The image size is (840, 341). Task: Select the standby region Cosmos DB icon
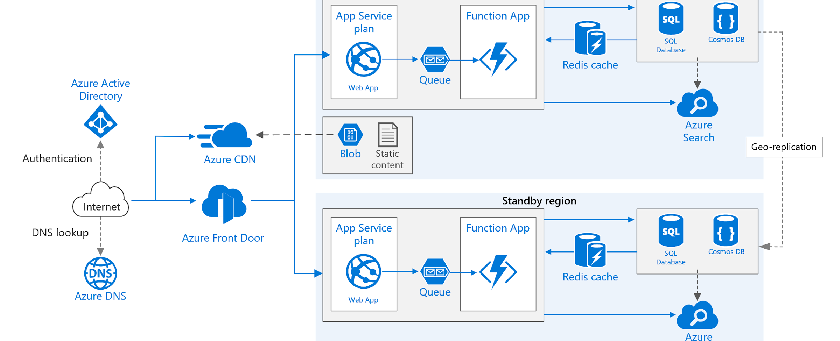[x=726, y=230]
